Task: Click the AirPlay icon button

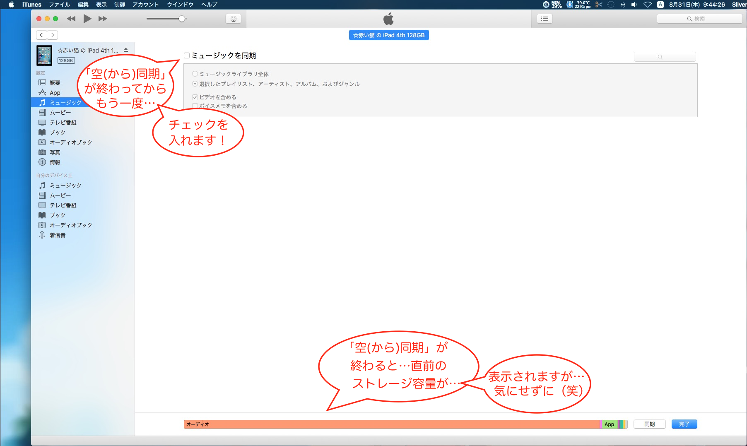Action: pos(233,19)
